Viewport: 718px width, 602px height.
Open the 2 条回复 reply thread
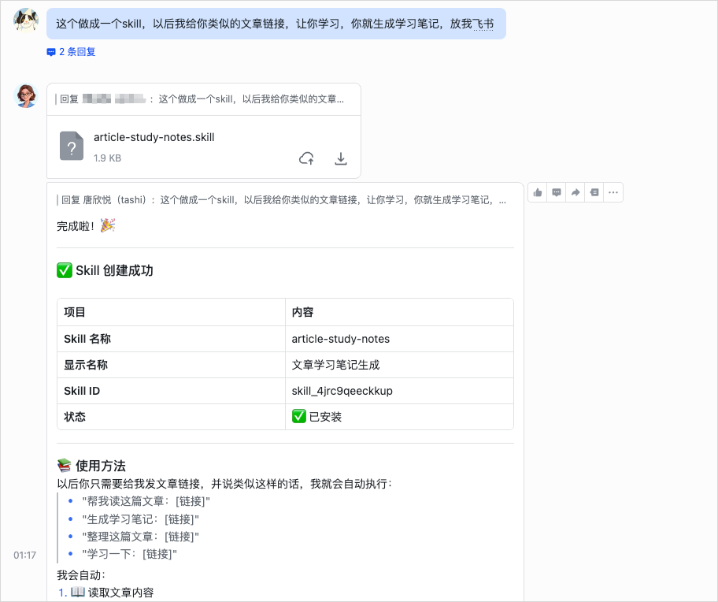[68, 52]
